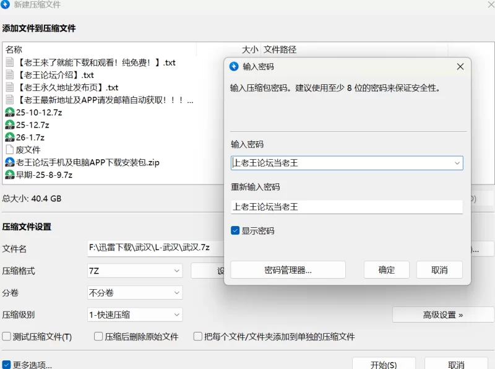This screenshot has width=495, height=369.
Task: Click the 开始(S) button
Action: tap(384, 364)
